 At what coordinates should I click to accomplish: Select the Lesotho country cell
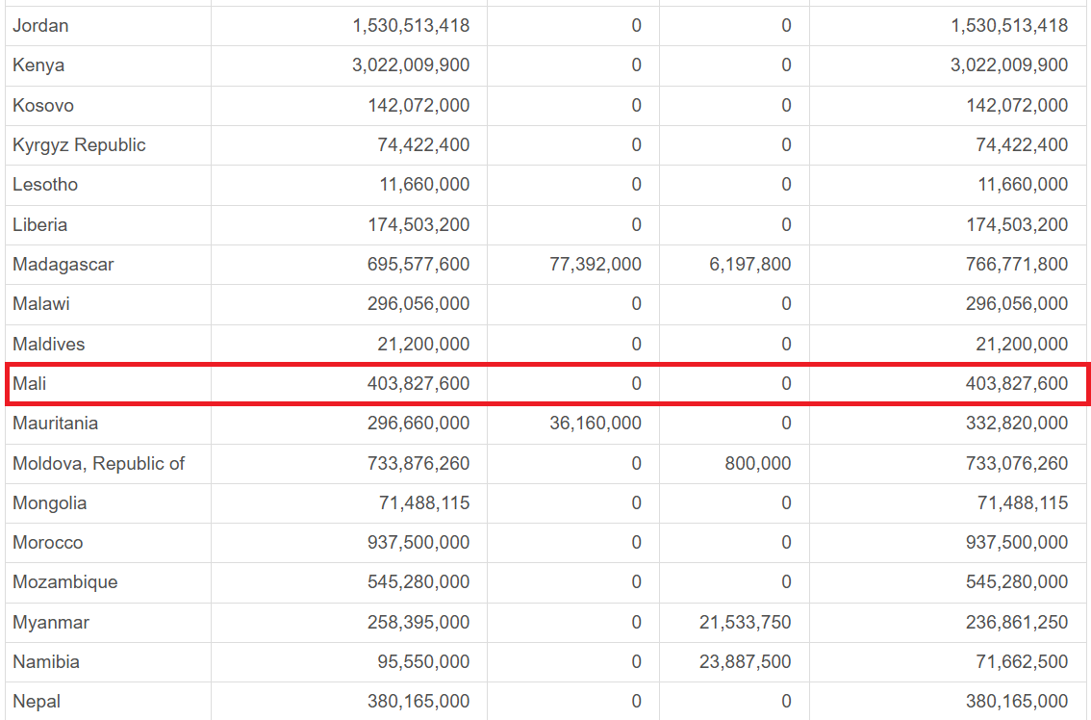[x=108, y=185]
